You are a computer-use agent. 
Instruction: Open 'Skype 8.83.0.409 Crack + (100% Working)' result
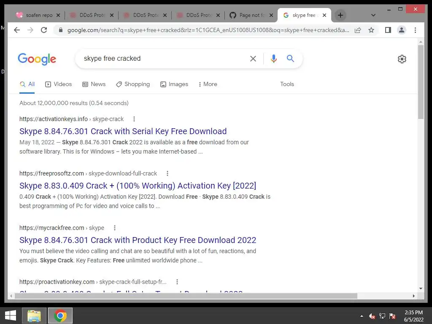(138, 186)
